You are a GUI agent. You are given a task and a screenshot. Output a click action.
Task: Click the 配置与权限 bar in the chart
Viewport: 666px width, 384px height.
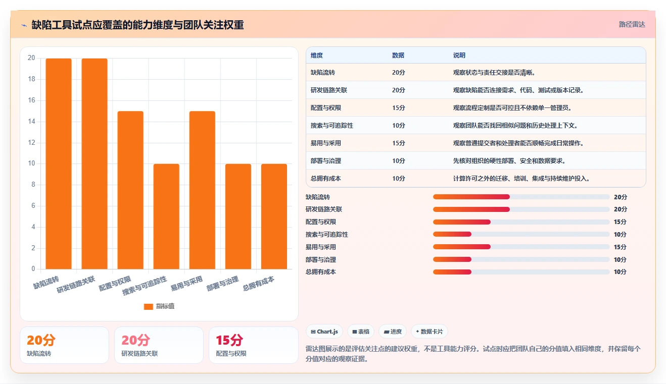[x=130, y=190]
